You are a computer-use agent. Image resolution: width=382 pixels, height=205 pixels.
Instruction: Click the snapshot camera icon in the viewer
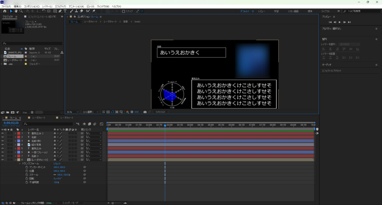145,112
